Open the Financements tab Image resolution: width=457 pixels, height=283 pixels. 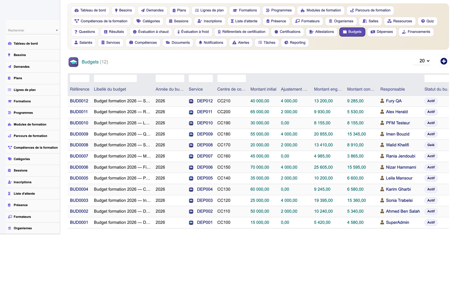pyautogui.click(x=416, y=32)
